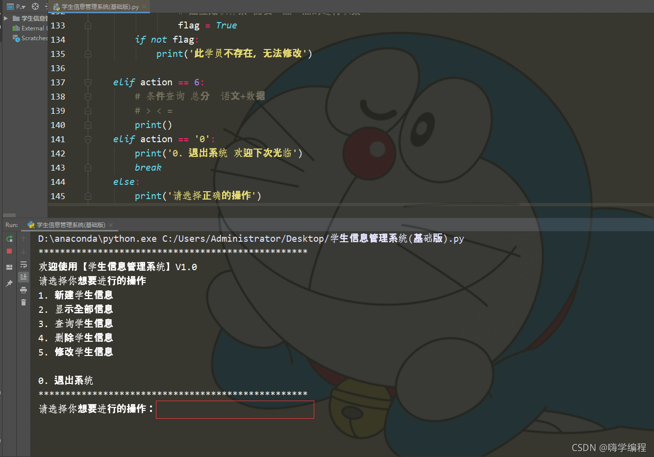Rerun the program with green rerun icon
Screen dimensions: 654x457
(x=9, y=239)
